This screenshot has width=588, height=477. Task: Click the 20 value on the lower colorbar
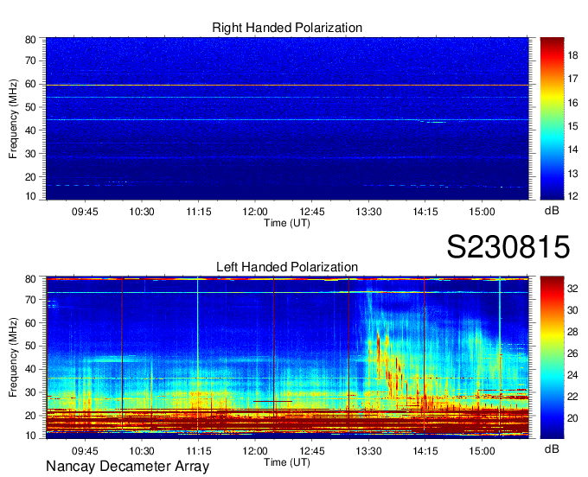(x=572, y=418)
